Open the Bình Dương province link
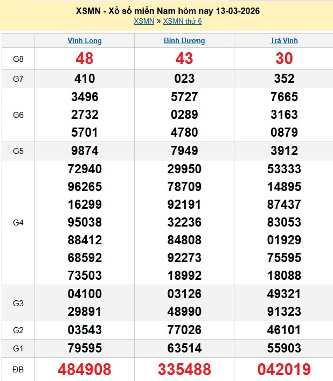Viewport: 333px width, 381px height. [184, 40]
